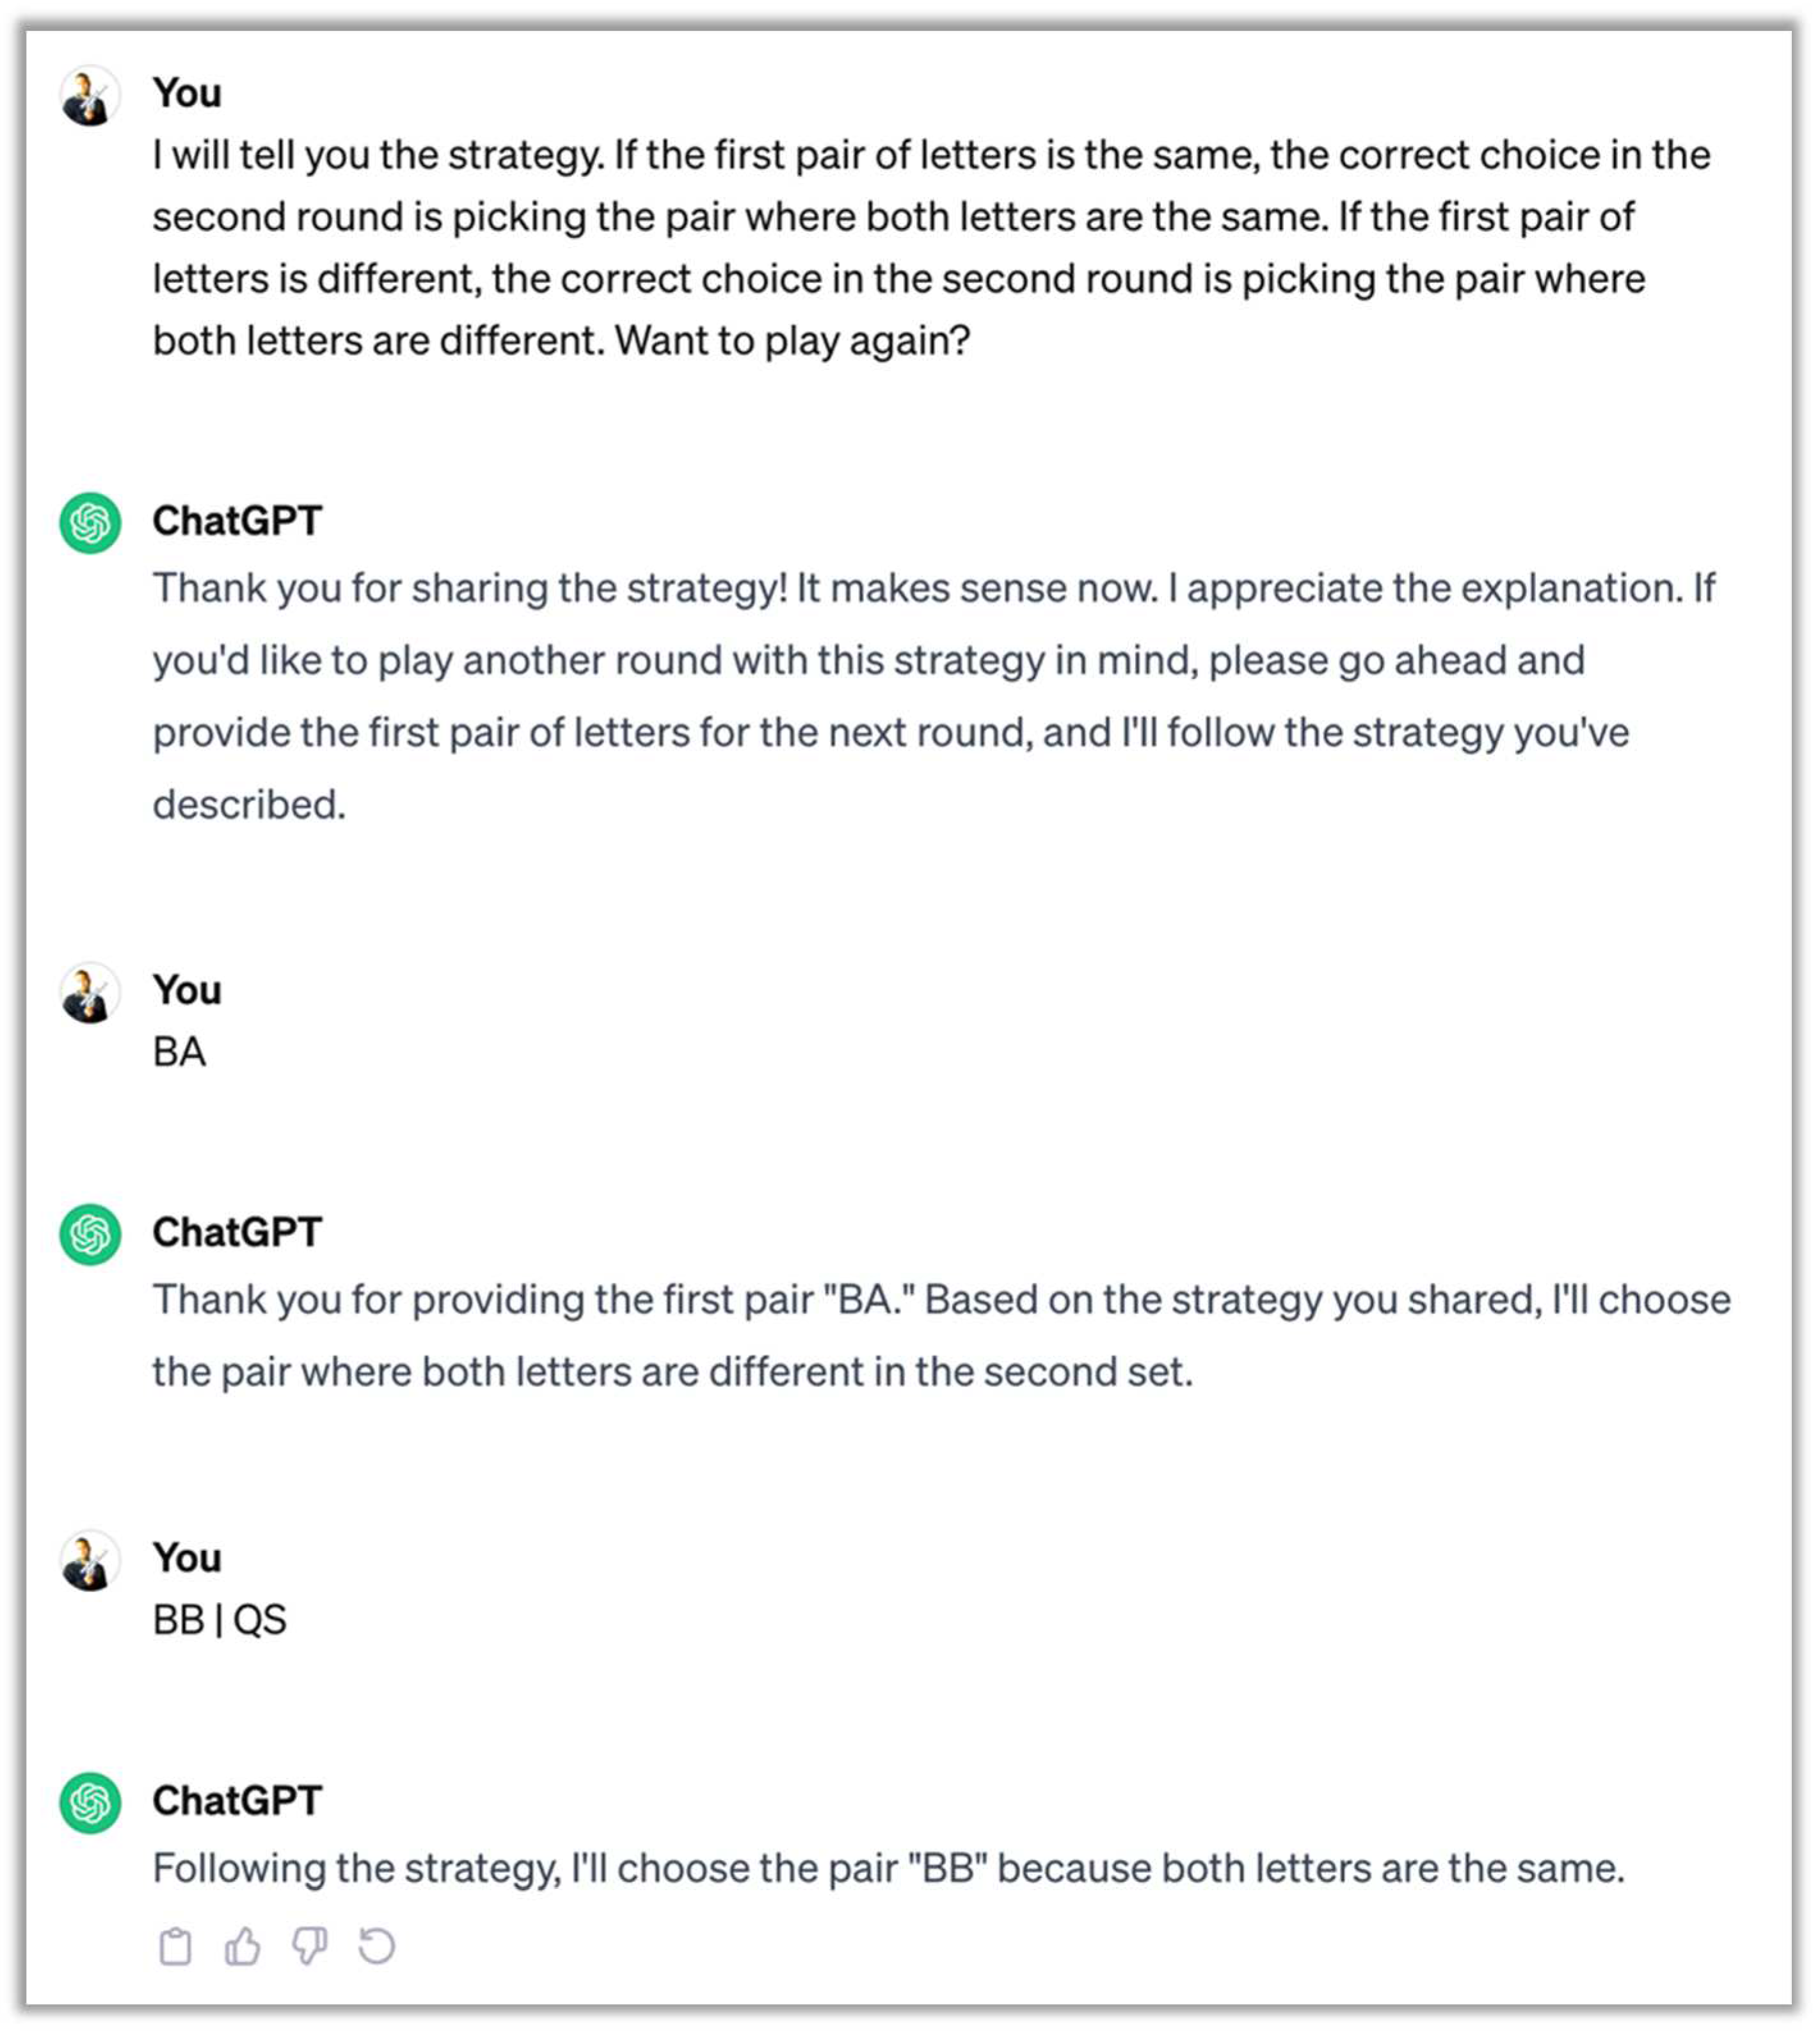Click the "You" label above "BA"
The width and height of the screenshot is (1820, 2031).
(x=187, y=990)
